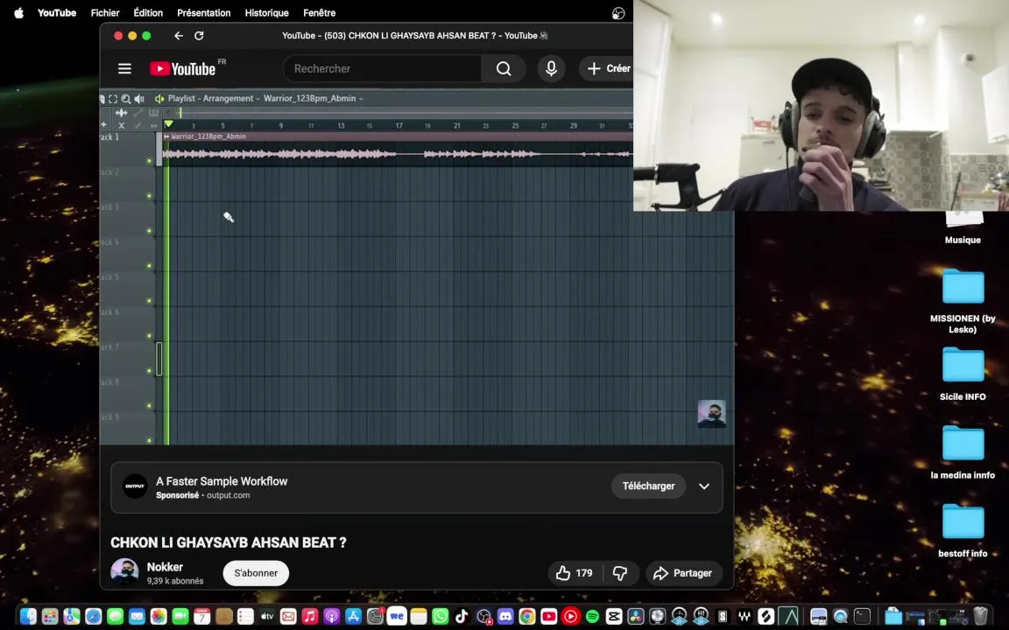Screen dimensions: 1009x630
Task: Click the playlist zoom magnifier tool icon
Action: tap(126, 98)
